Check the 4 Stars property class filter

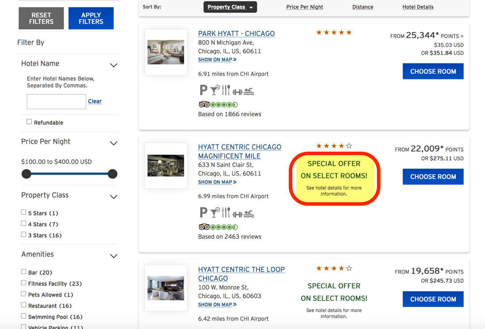pos(23,223)
